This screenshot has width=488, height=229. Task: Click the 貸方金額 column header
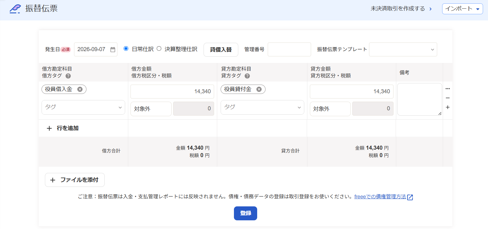click(321, 69)
